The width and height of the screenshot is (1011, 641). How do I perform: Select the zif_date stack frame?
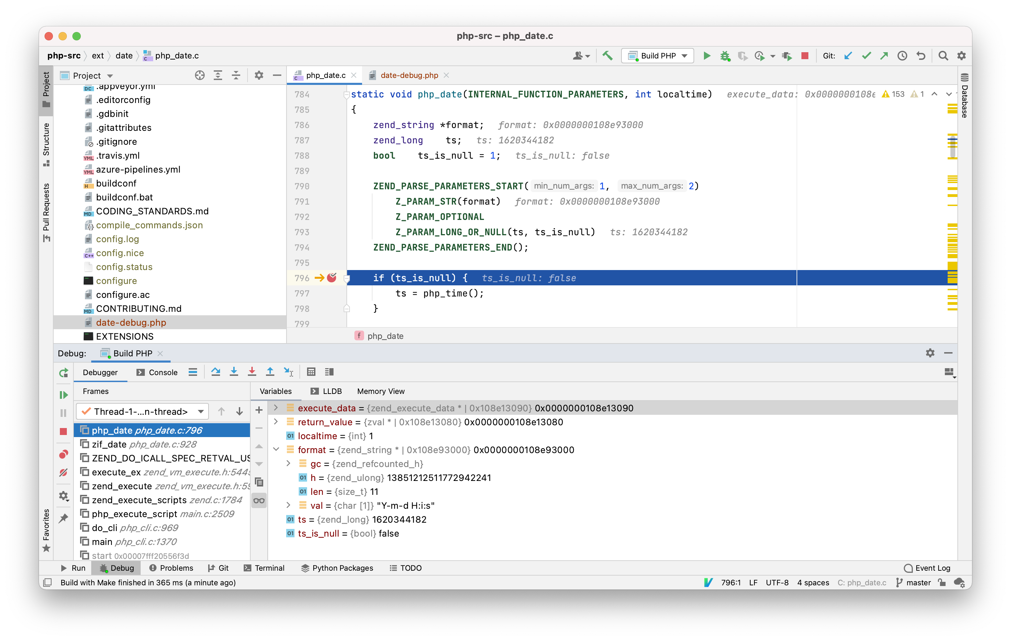(110, 444)
